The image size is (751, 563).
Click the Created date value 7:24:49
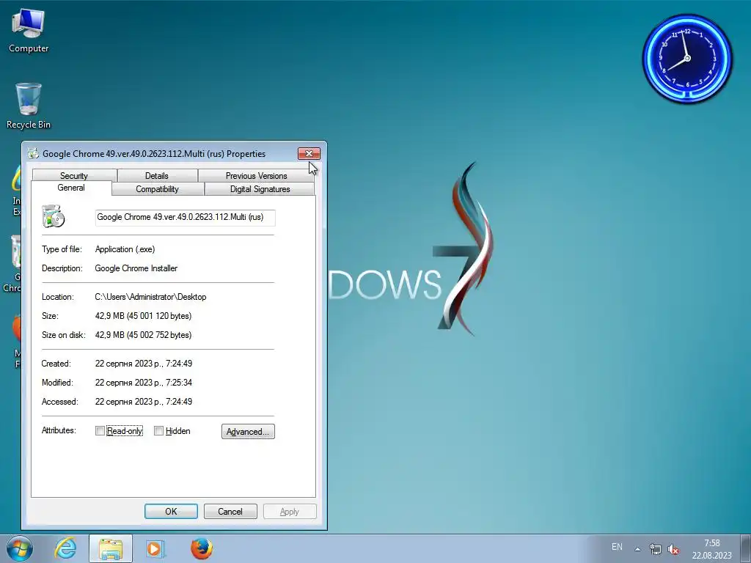tap(144, 364)
